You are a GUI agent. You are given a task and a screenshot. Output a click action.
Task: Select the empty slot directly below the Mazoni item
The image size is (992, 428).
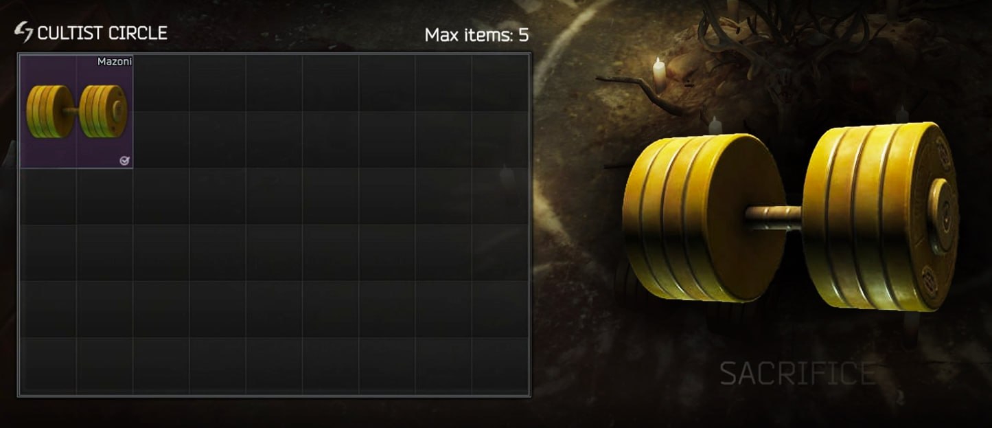click(48, 196)
